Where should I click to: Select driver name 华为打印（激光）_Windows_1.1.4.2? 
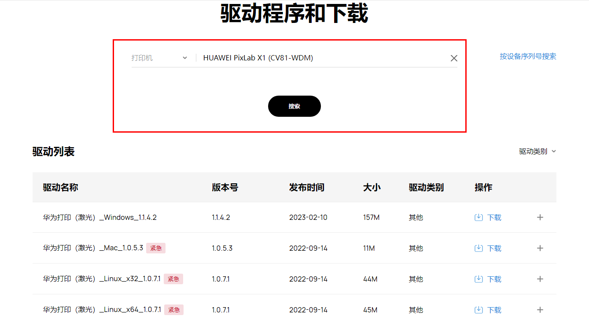tap(99, 217)
